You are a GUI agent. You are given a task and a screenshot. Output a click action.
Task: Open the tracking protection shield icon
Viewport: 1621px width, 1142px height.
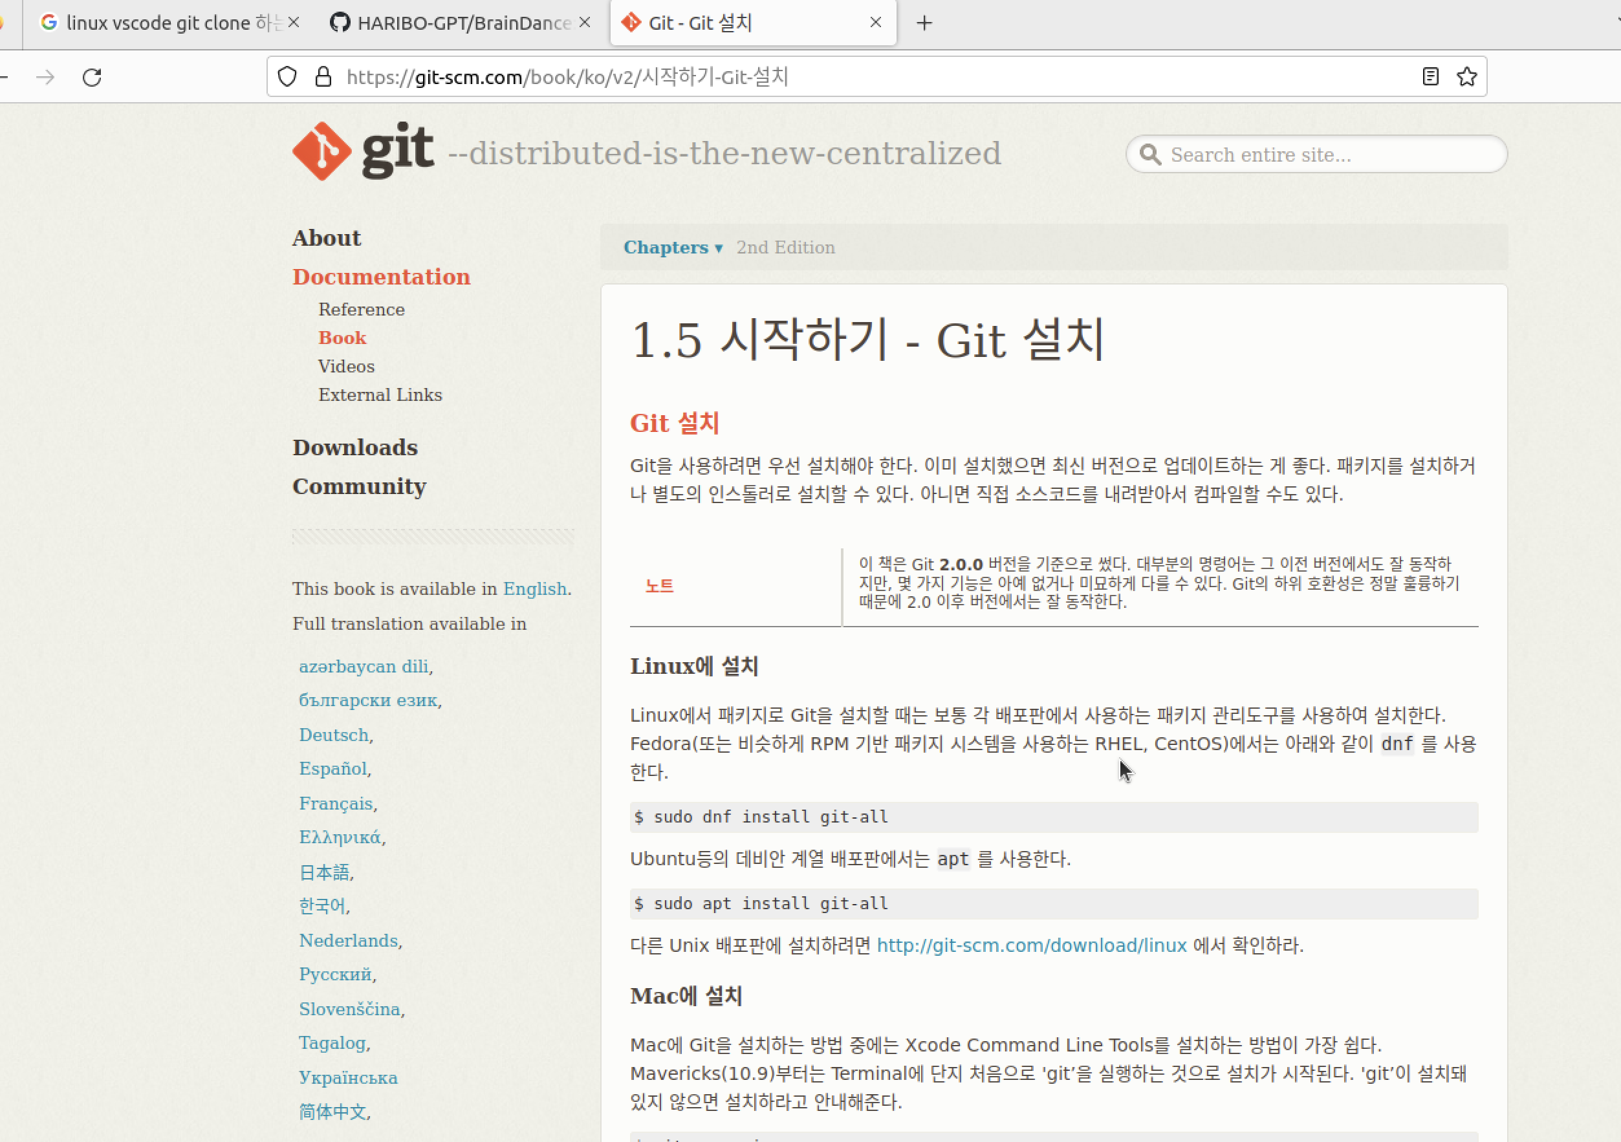pos(287,76)
